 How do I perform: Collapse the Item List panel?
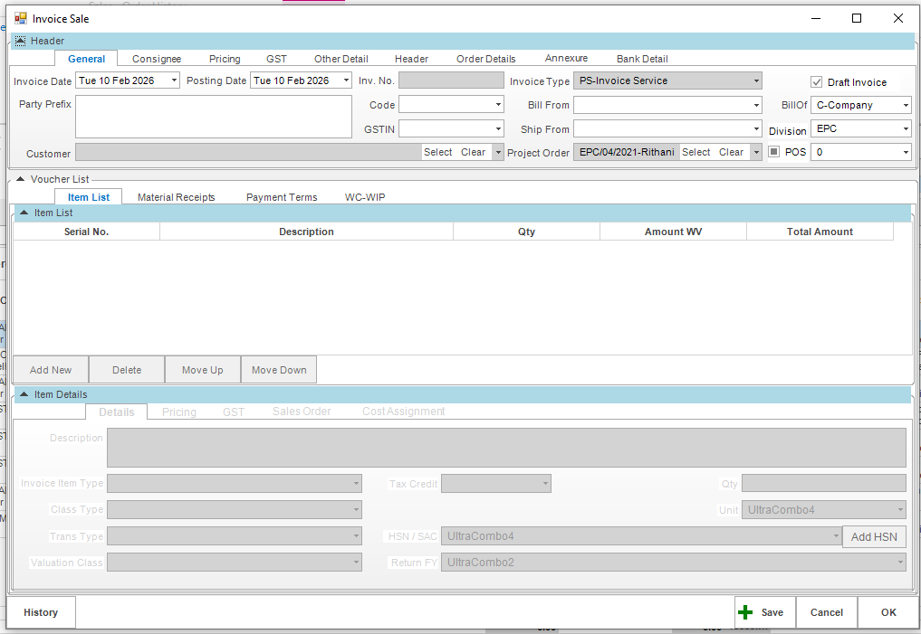pos(24,213)
